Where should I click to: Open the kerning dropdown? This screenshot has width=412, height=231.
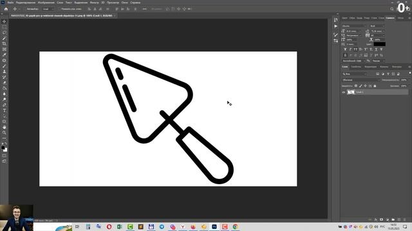[354, 35]
